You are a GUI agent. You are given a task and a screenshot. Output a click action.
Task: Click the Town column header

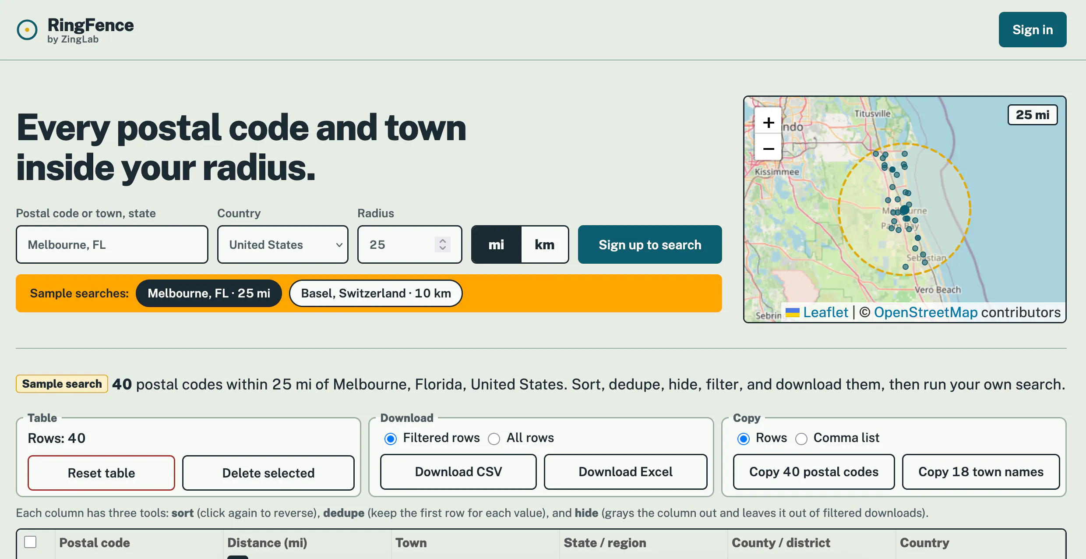tap(411, 543)
